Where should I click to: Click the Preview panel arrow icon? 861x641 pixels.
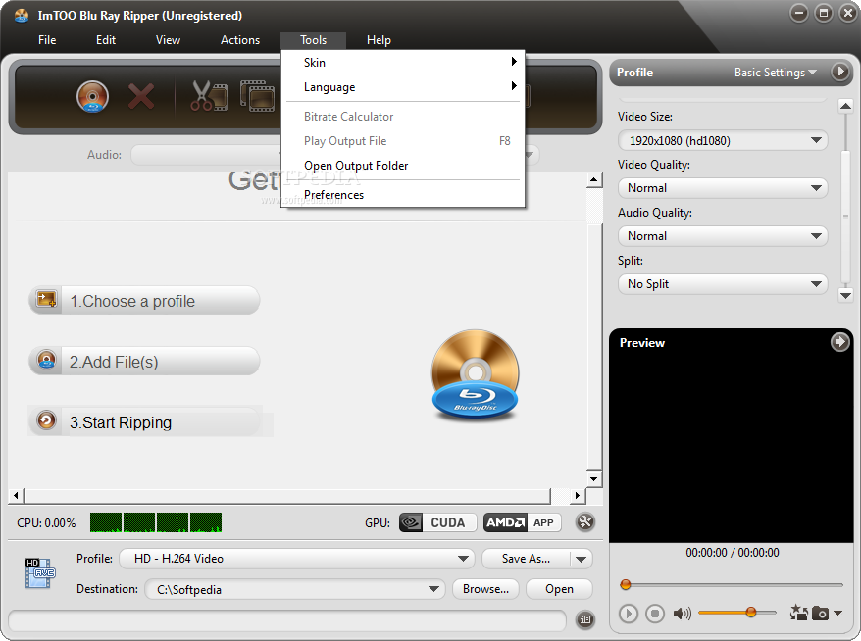tap(839, 342)
